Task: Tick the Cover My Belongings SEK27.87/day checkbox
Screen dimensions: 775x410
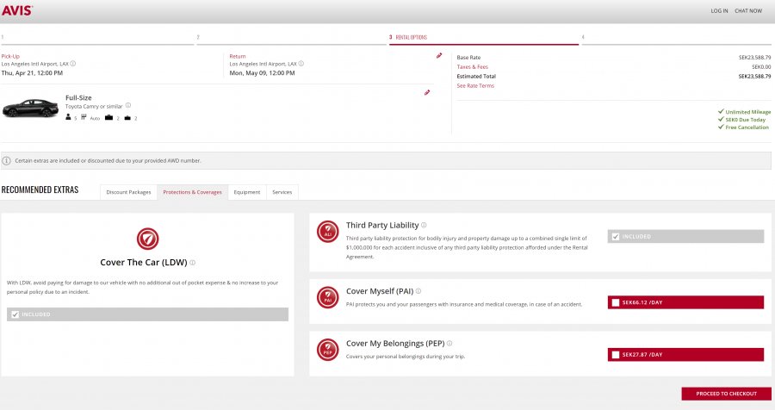Action: click(x=614, y=354)
